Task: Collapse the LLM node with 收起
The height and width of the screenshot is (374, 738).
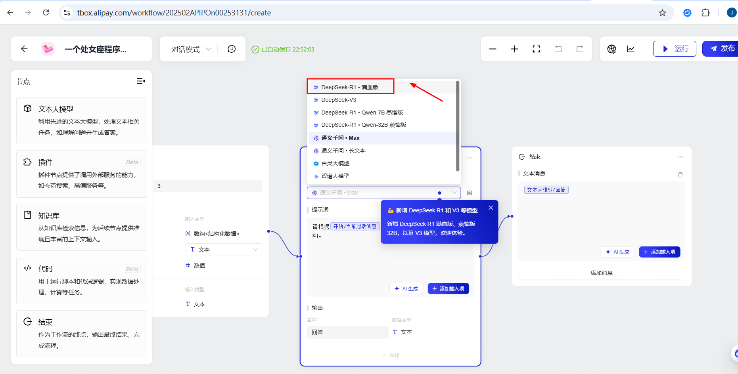Action: pos(391,355)
